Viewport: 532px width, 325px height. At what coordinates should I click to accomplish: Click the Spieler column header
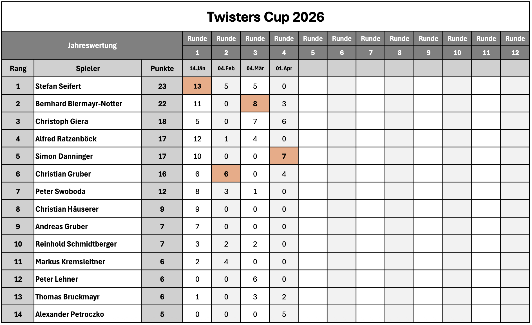88,69
